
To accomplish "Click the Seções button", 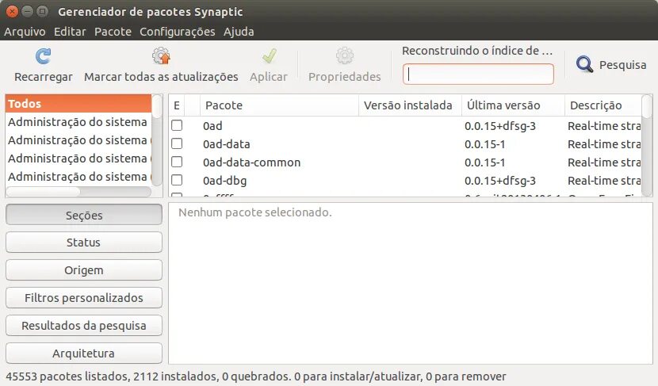I will [84, 215].
